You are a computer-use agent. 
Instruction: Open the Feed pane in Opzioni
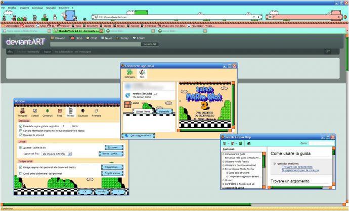click(60, 113)
